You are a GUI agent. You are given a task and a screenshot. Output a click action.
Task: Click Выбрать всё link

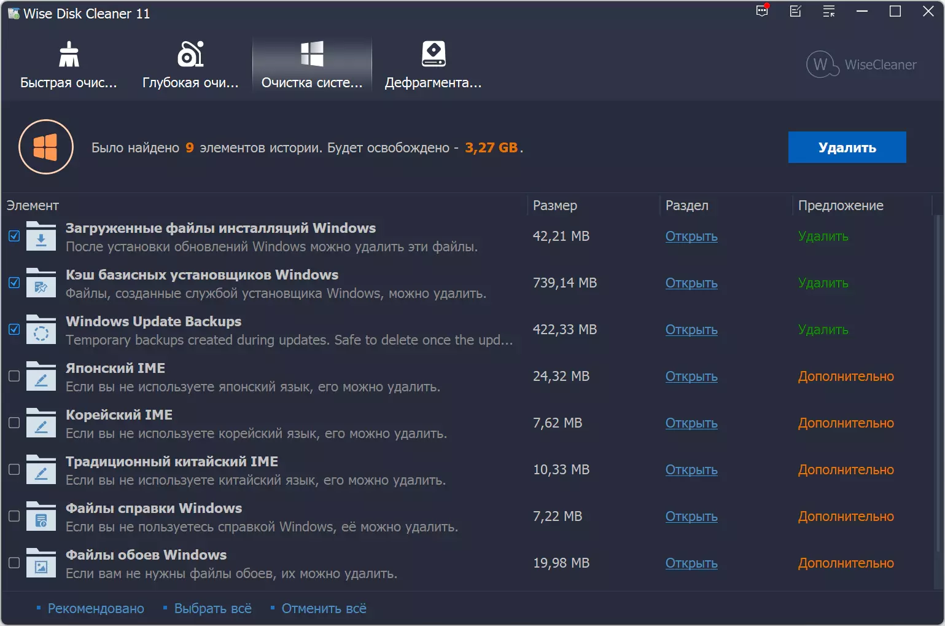[x=213, y=608]
